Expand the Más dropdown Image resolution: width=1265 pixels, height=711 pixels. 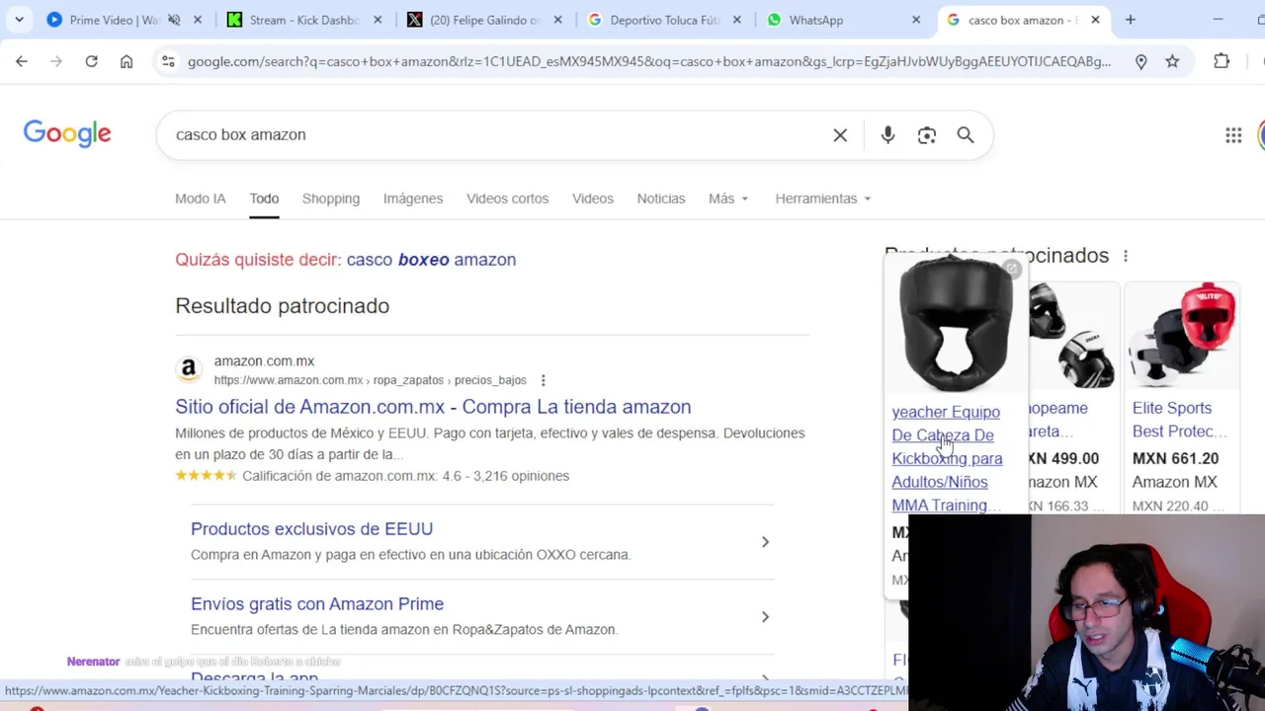(x=728, y=198)
